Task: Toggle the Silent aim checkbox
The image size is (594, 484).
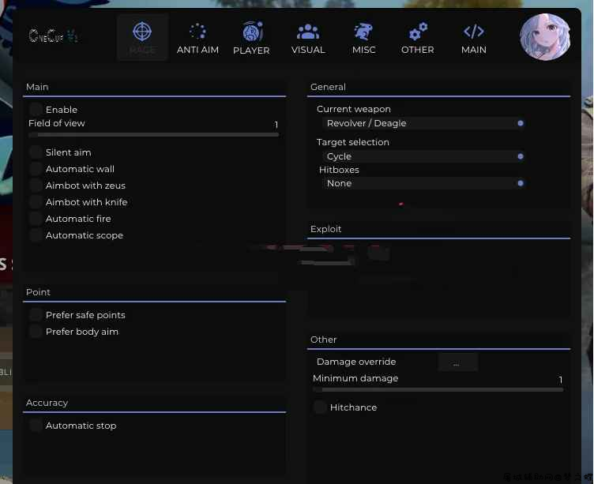Action: click(36, 152)
